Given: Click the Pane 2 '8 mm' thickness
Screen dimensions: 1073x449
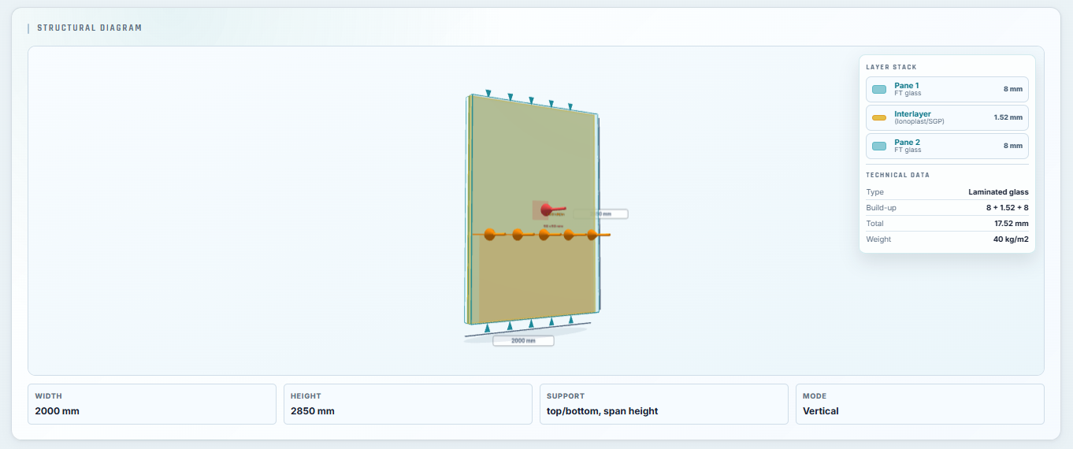Looking at the screenshot, I should 1013,146.
